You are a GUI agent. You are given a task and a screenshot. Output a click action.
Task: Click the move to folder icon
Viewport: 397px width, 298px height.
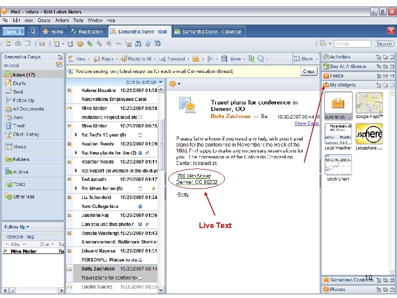tap(195, 59)
